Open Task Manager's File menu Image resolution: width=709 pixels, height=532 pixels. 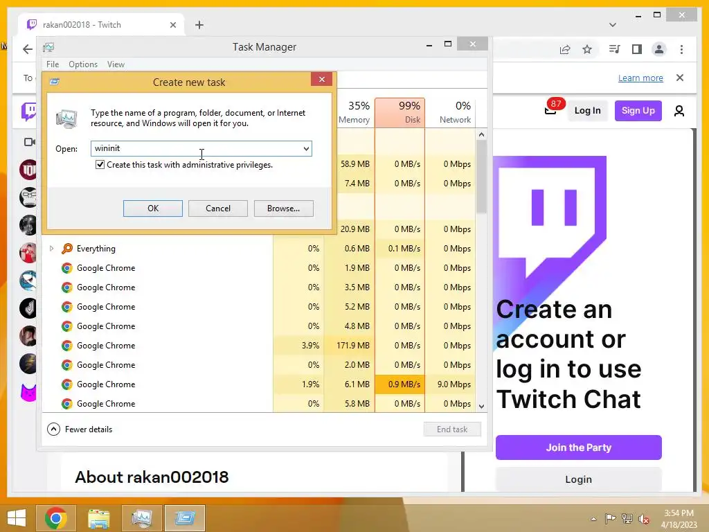tap(53, 64)
